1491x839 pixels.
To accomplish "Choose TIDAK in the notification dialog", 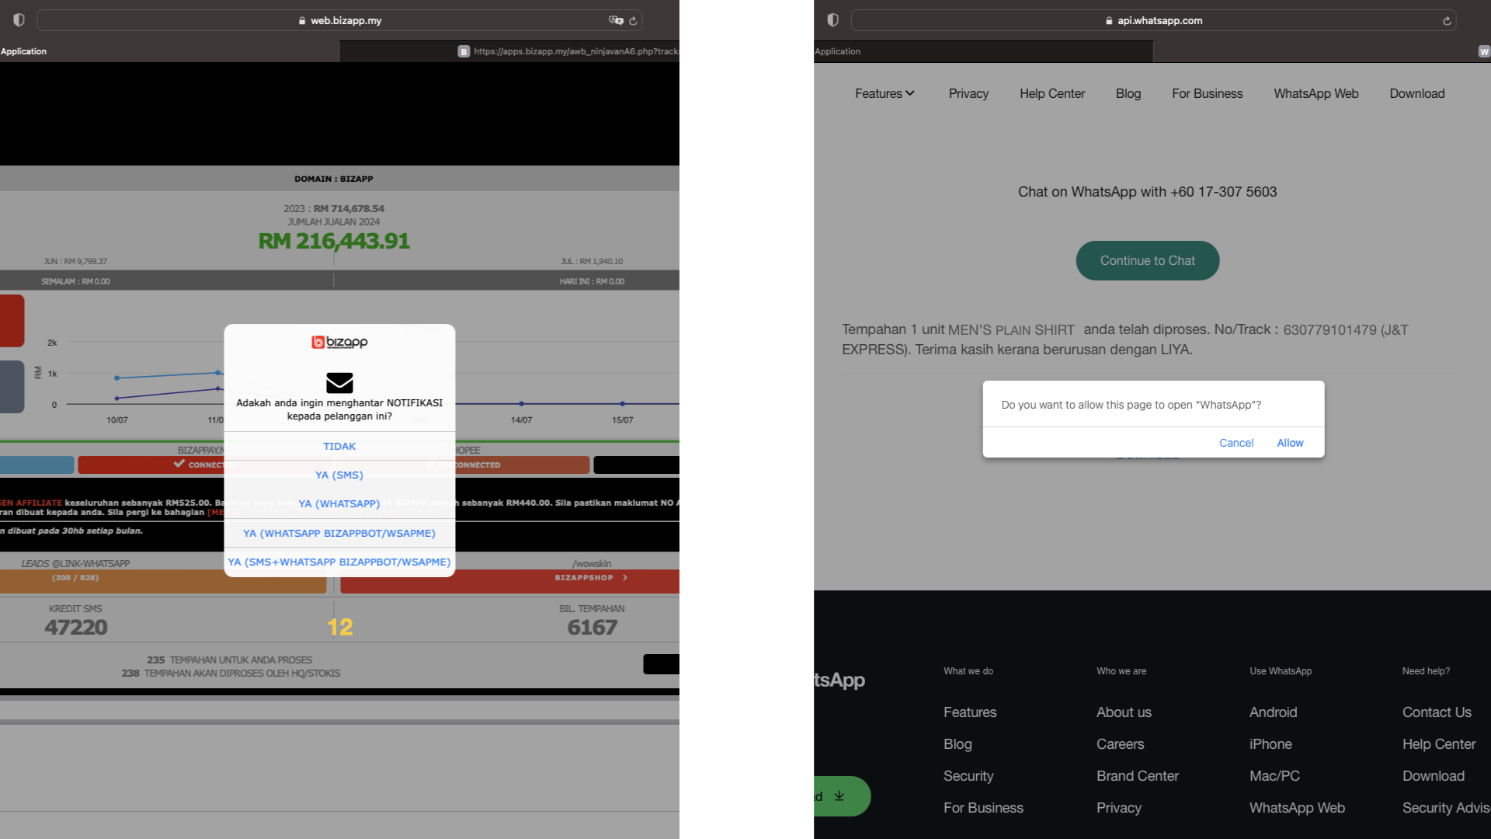I will (339, 446).
